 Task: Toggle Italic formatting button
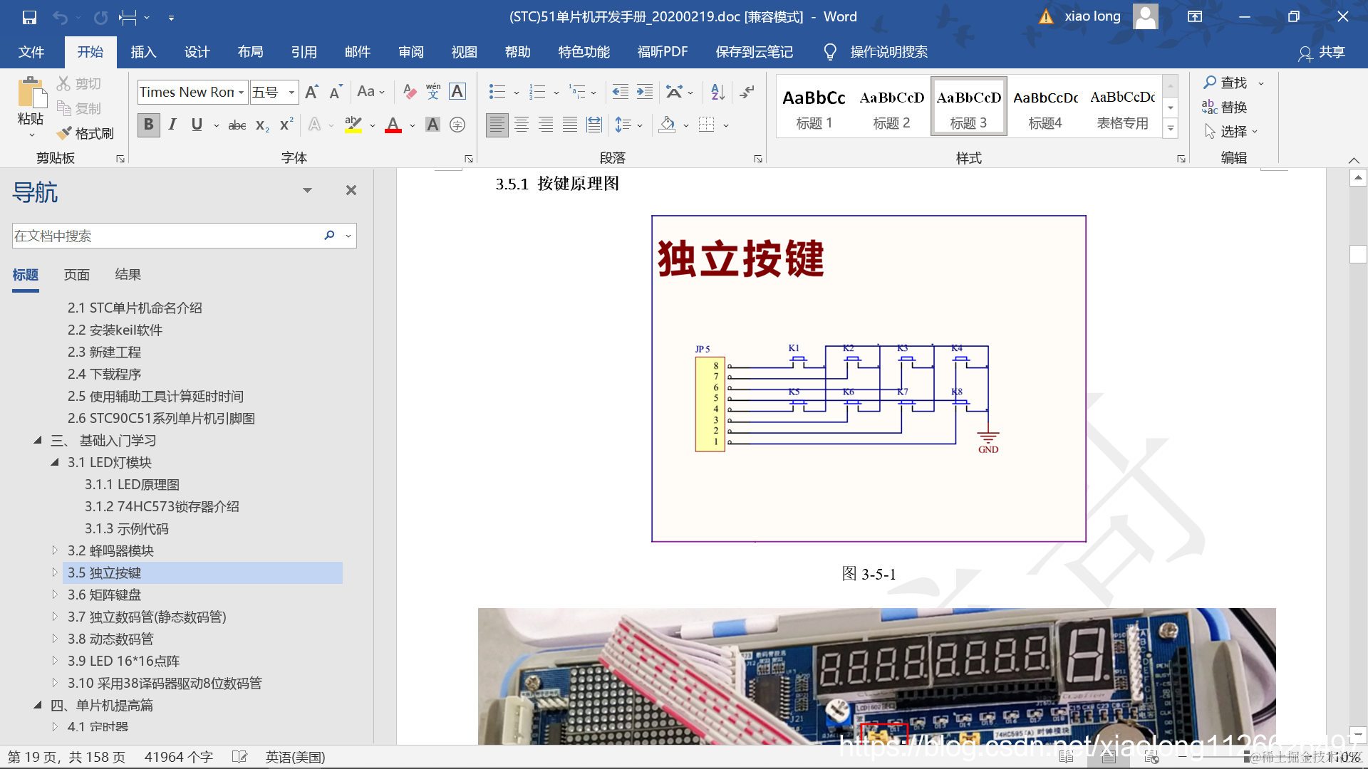pyautogui.click(x=172, y=125)
